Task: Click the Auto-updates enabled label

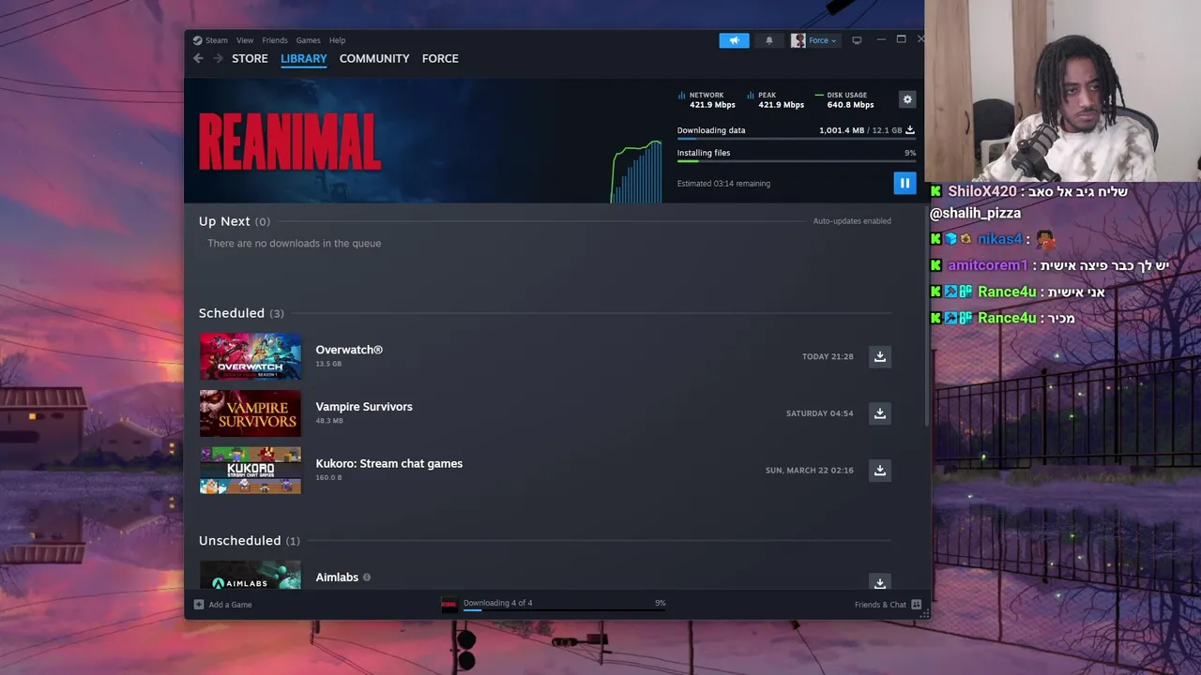Action: pos(852,221)
